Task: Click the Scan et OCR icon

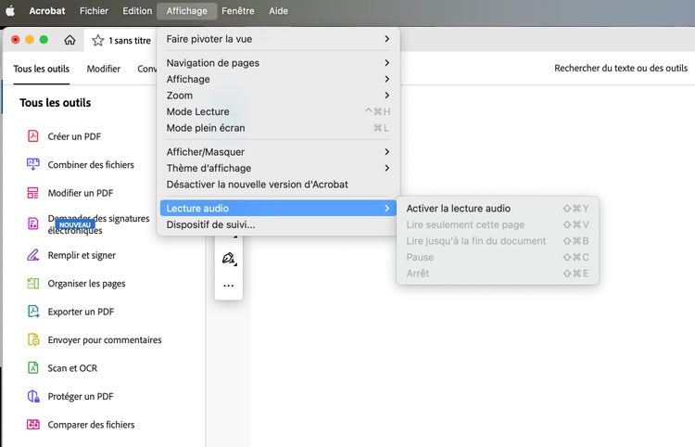Action: [33, 368]
